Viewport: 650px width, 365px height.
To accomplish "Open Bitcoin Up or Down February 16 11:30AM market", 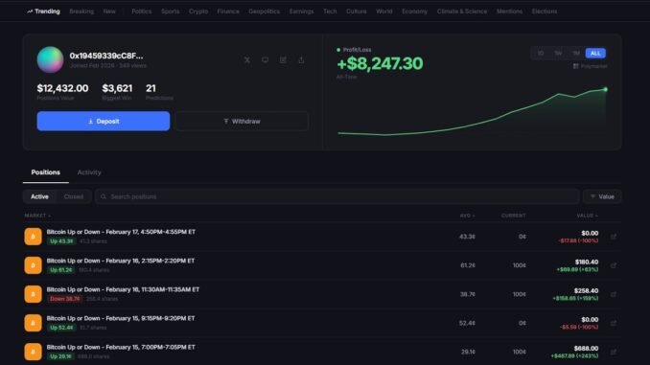I will coord(123,289).
